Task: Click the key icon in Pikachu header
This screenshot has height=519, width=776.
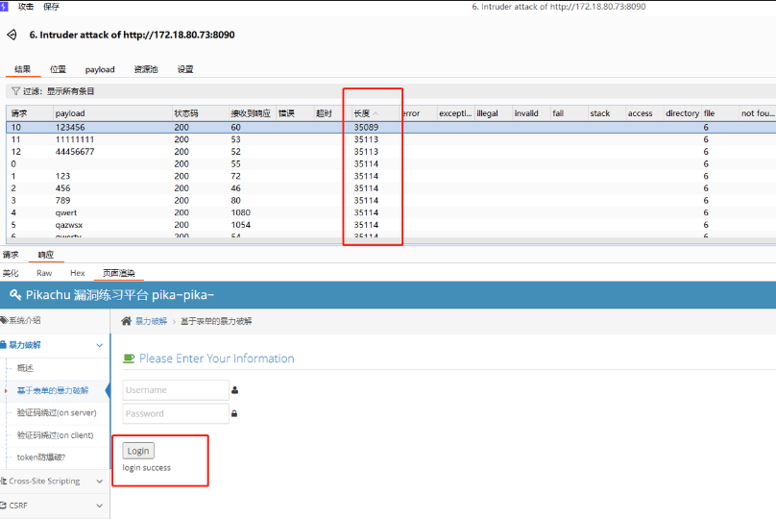Action: click(14, 294)
